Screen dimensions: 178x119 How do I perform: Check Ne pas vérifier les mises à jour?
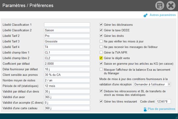coord(101,41)
